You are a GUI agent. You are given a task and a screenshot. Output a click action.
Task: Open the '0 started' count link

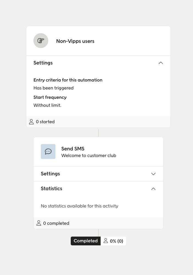click(x=45, y=122)
